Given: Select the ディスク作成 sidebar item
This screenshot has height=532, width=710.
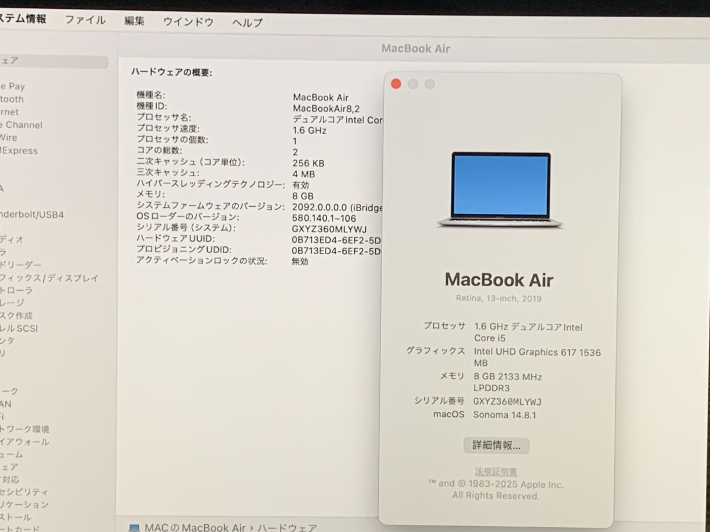Looking at the screenshot, I should click(17, 316).
